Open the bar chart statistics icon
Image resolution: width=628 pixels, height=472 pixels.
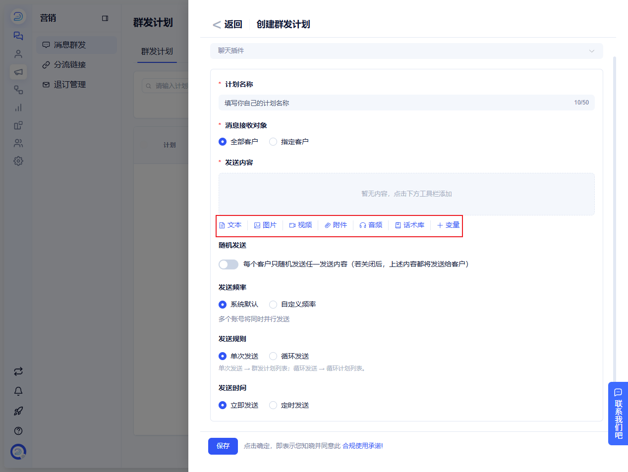click(x=18, y=107)
